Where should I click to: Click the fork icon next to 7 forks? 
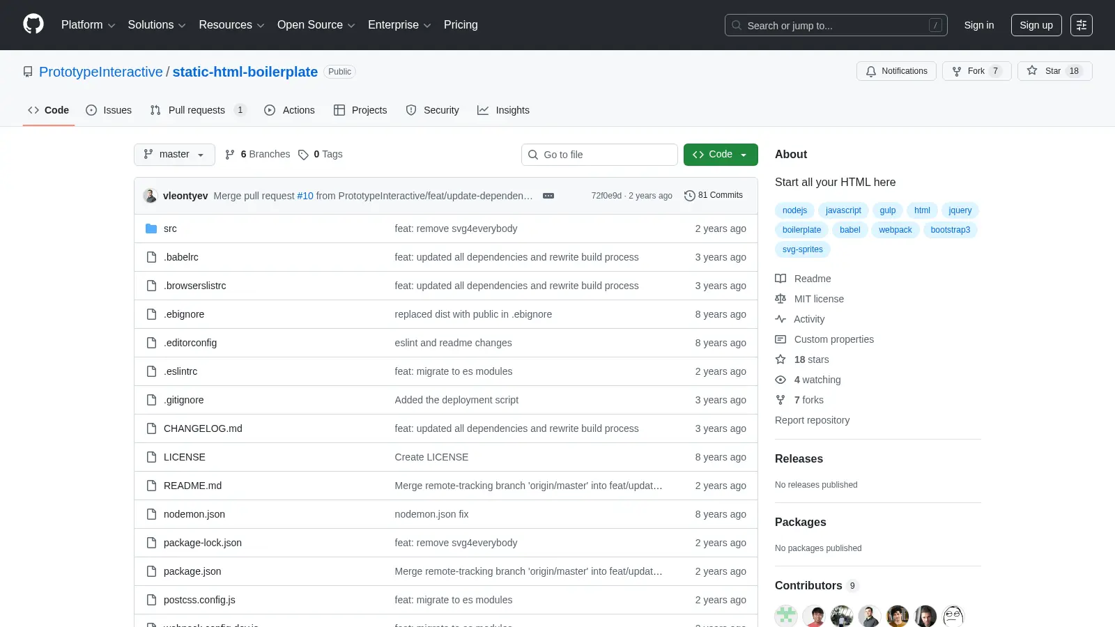pos(780,400)
